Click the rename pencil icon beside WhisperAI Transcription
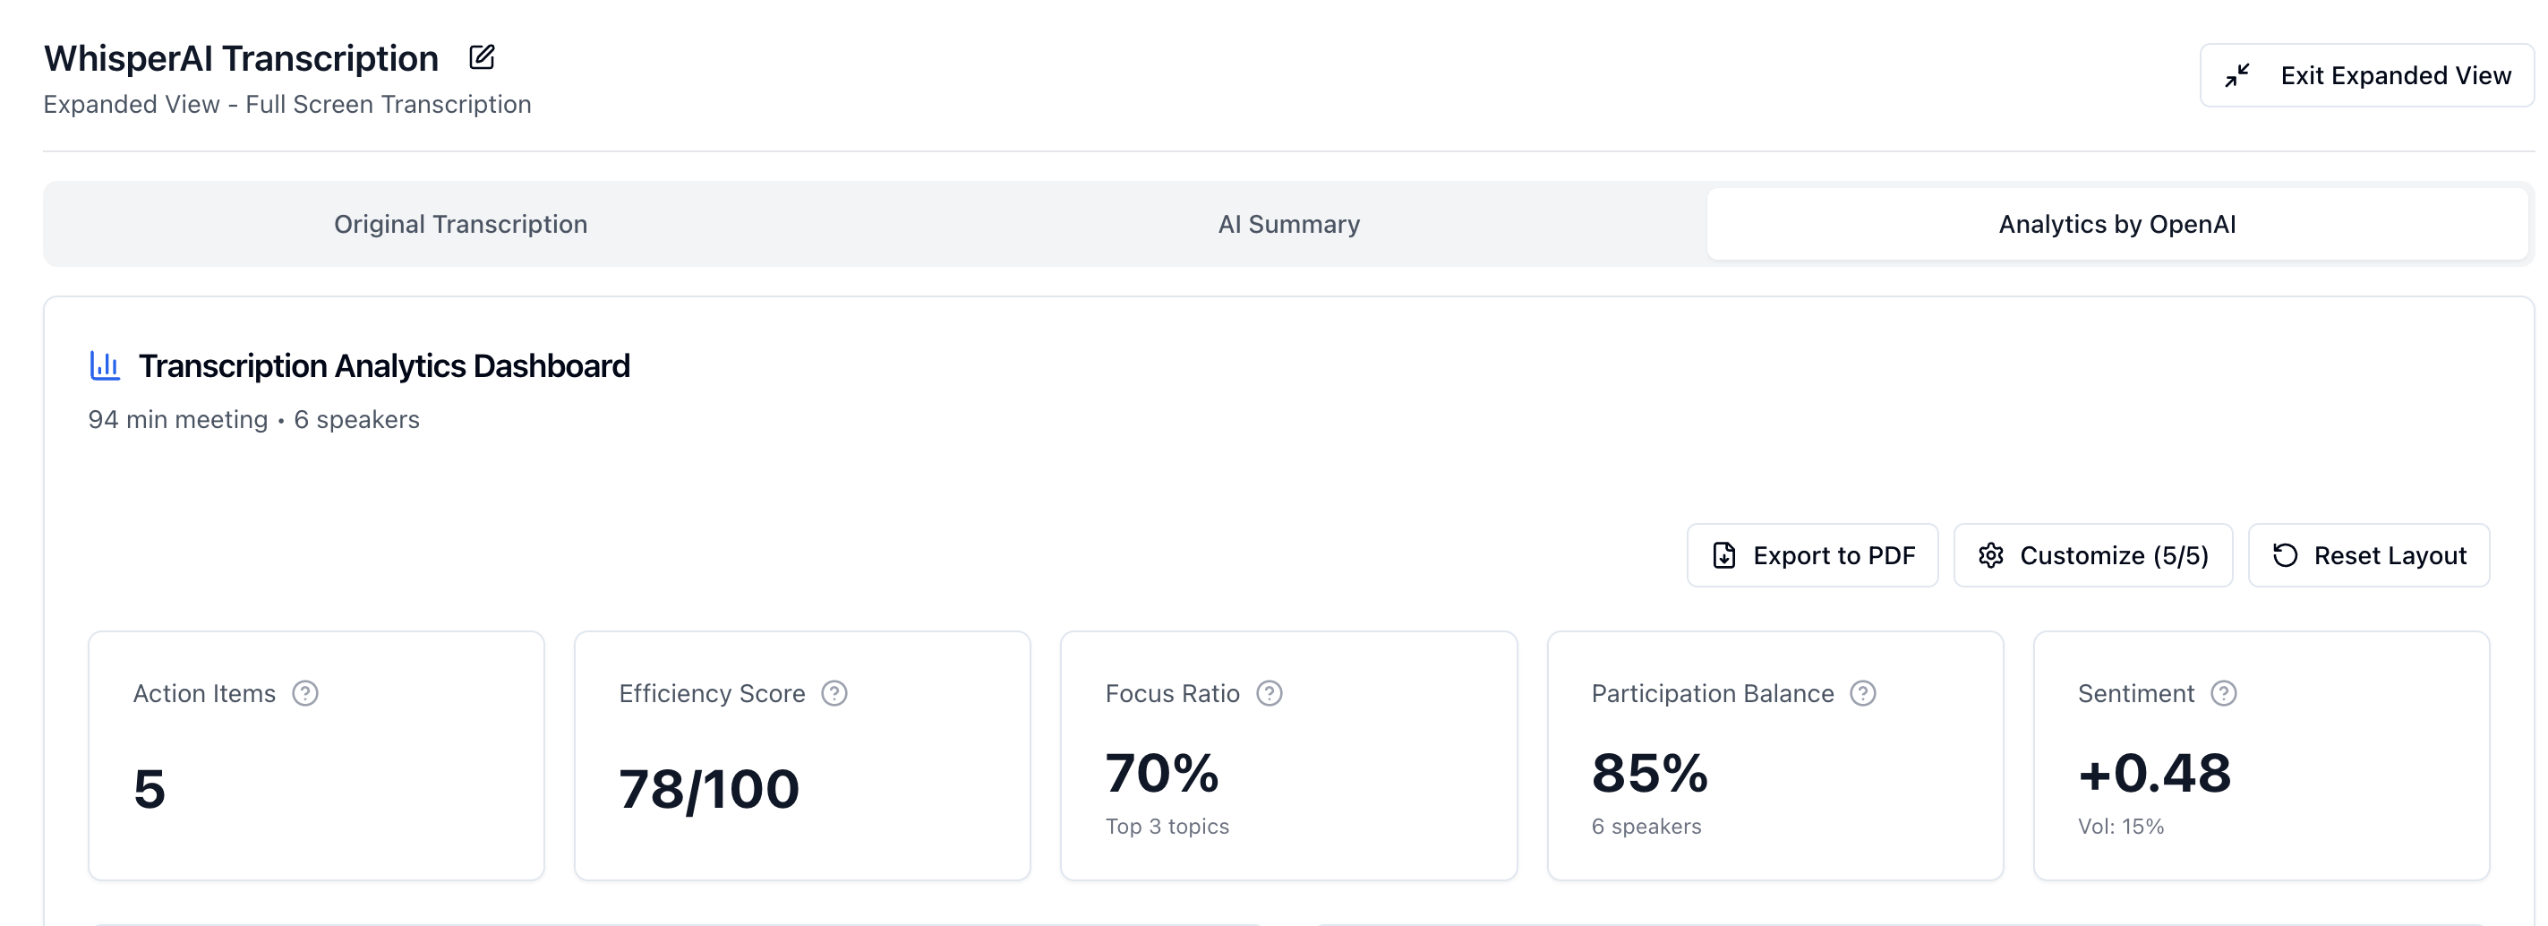Screen dimensions: 2548x926 pyautogui.click(x=482, y=57)
